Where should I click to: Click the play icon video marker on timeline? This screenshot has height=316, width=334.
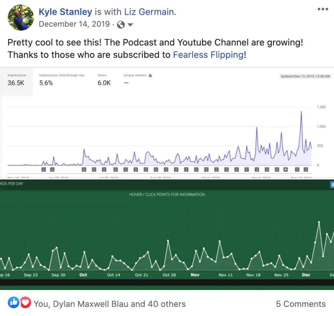[286, 170]
